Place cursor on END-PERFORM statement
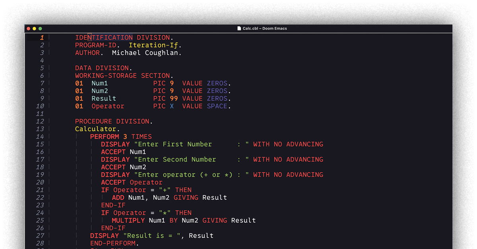Image resolution: width=477 pixels, height=249 pixels. pos(114,243)
